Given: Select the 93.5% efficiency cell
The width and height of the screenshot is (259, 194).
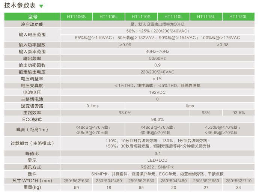Looking at the screenshot, I should 238,113.
